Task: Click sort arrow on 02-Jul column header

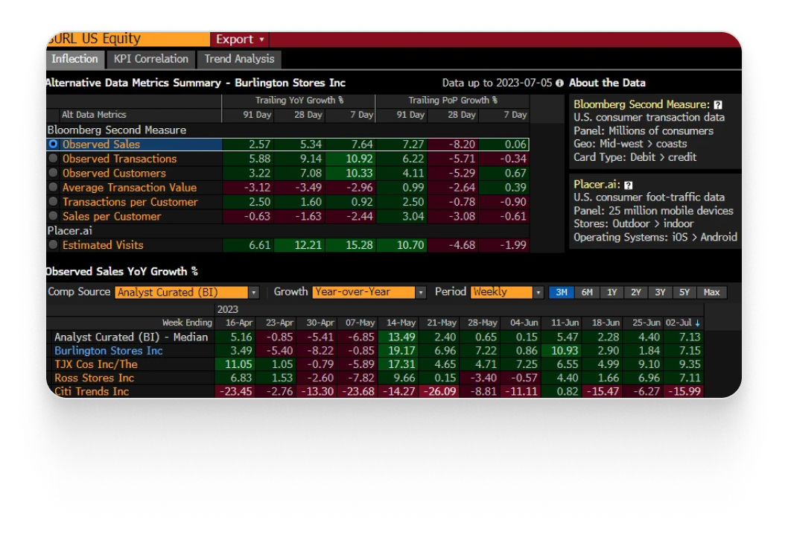Action: [697, 323]
